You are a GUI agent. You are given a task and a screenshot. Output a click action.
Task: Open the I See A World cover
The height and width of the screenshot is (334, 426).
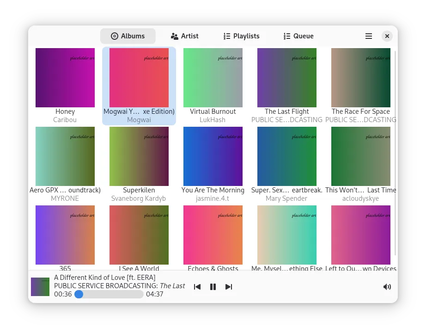[x=139, y=235]
